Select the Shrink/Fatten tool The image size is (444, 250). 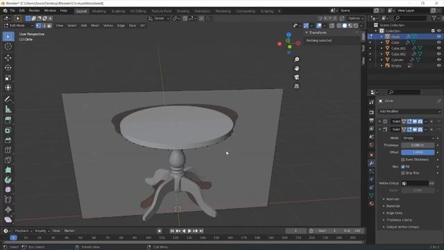(8, 210)
